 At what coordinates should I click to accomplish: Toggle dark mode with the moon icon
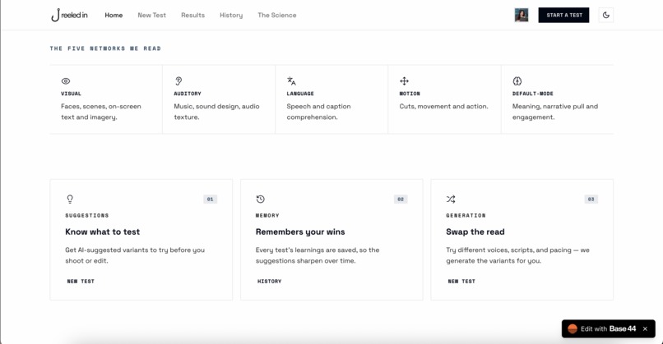pos(606,16)
